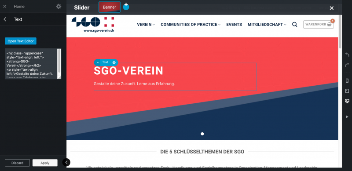Screen dimensions: 352x171
Task: Open Text element gear options
Action: point(114,62)
